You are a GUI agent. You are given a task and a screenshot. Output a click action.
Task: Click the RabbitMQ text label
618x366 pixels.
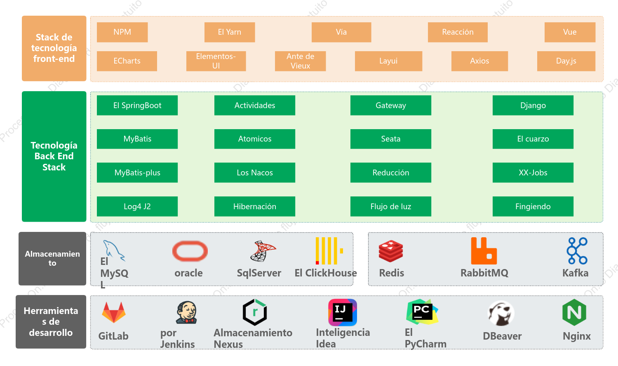tap(484, 273)
